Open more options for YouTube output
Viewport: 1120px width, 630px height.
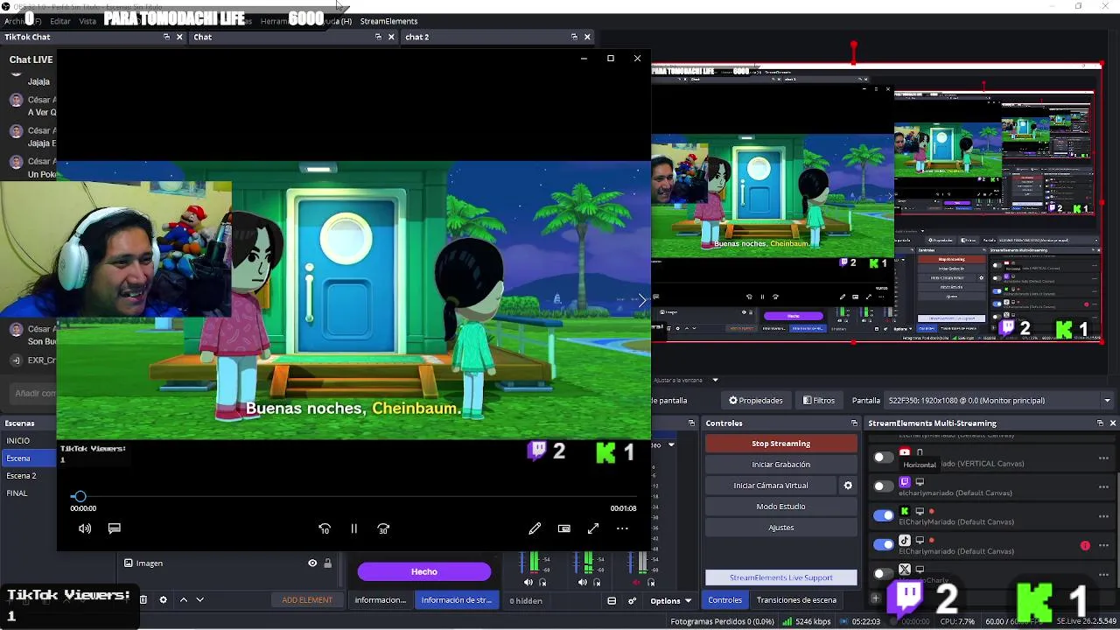tap(1104, 458)
